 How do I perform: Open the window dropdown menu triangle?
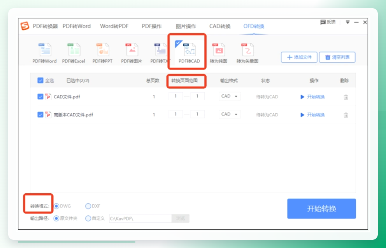[347, 23]
